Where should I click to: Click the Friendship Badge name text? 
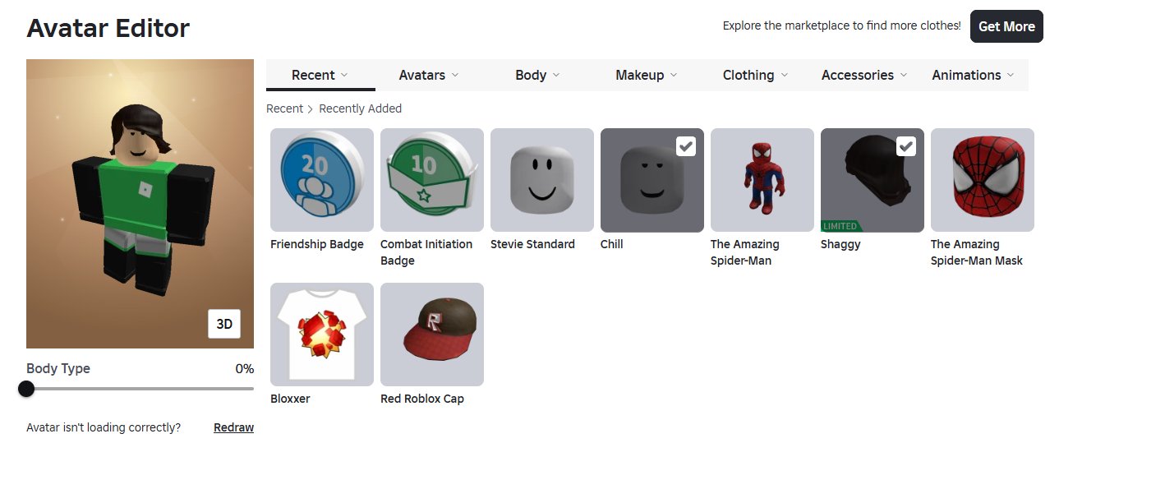click(317, 244)
